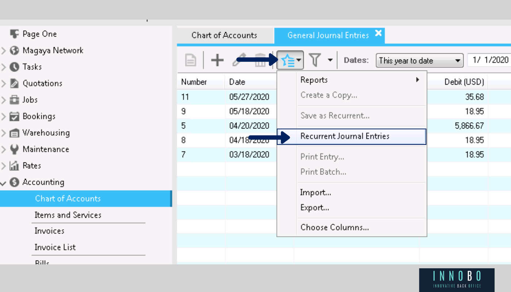Click the Magaya Network globe icon

point(14,50)
